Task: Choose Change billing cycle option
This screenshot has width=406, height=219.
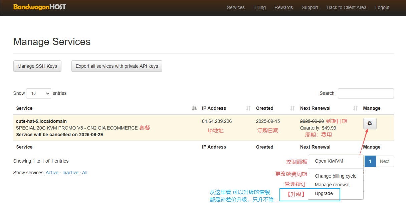Action: pyautogui.click(x=336, y=176)
